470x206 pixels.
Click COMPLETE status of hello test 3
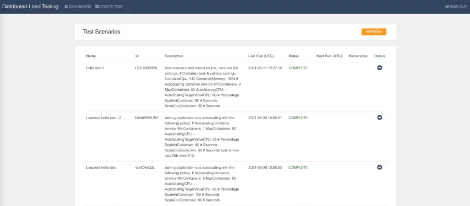pyautogui.click(x=298, y=68)
